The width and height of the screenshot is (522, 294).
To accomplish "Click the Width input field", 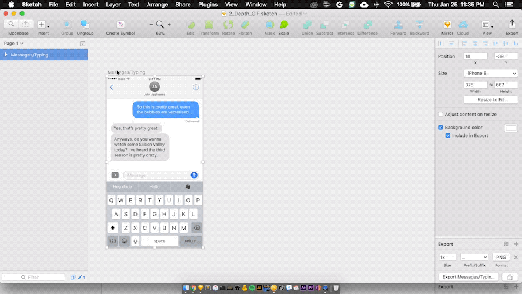I will click(x=475, y=85).
